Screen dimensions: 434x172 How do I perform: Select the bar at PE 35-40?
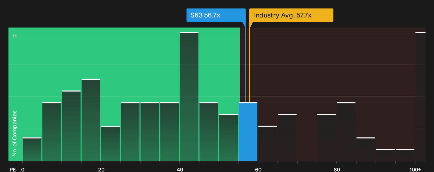click(x=170, y=132)
